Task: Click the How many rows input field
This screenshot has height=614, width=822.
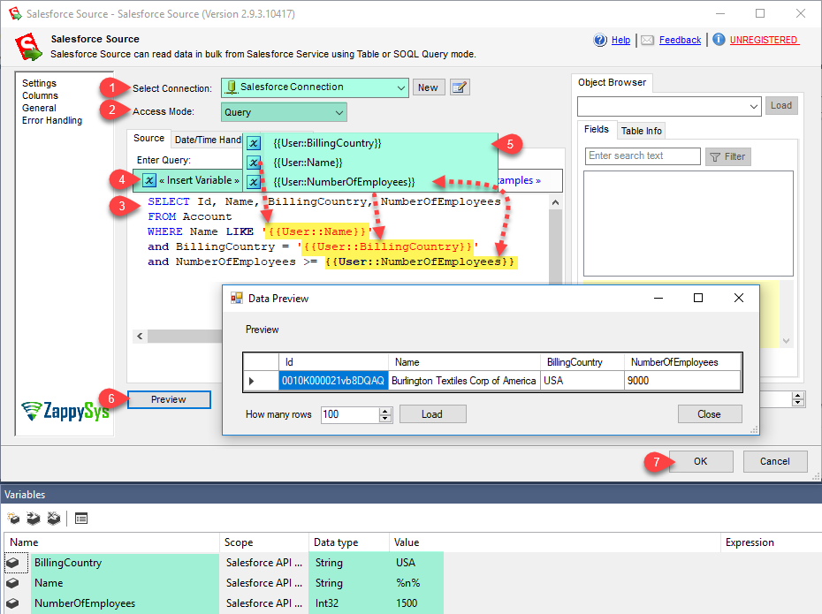Action: tap(350, 414)
